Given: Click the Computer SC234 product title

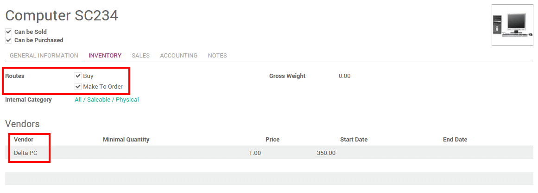Looking at the screenshot, I should click(62, 15).
